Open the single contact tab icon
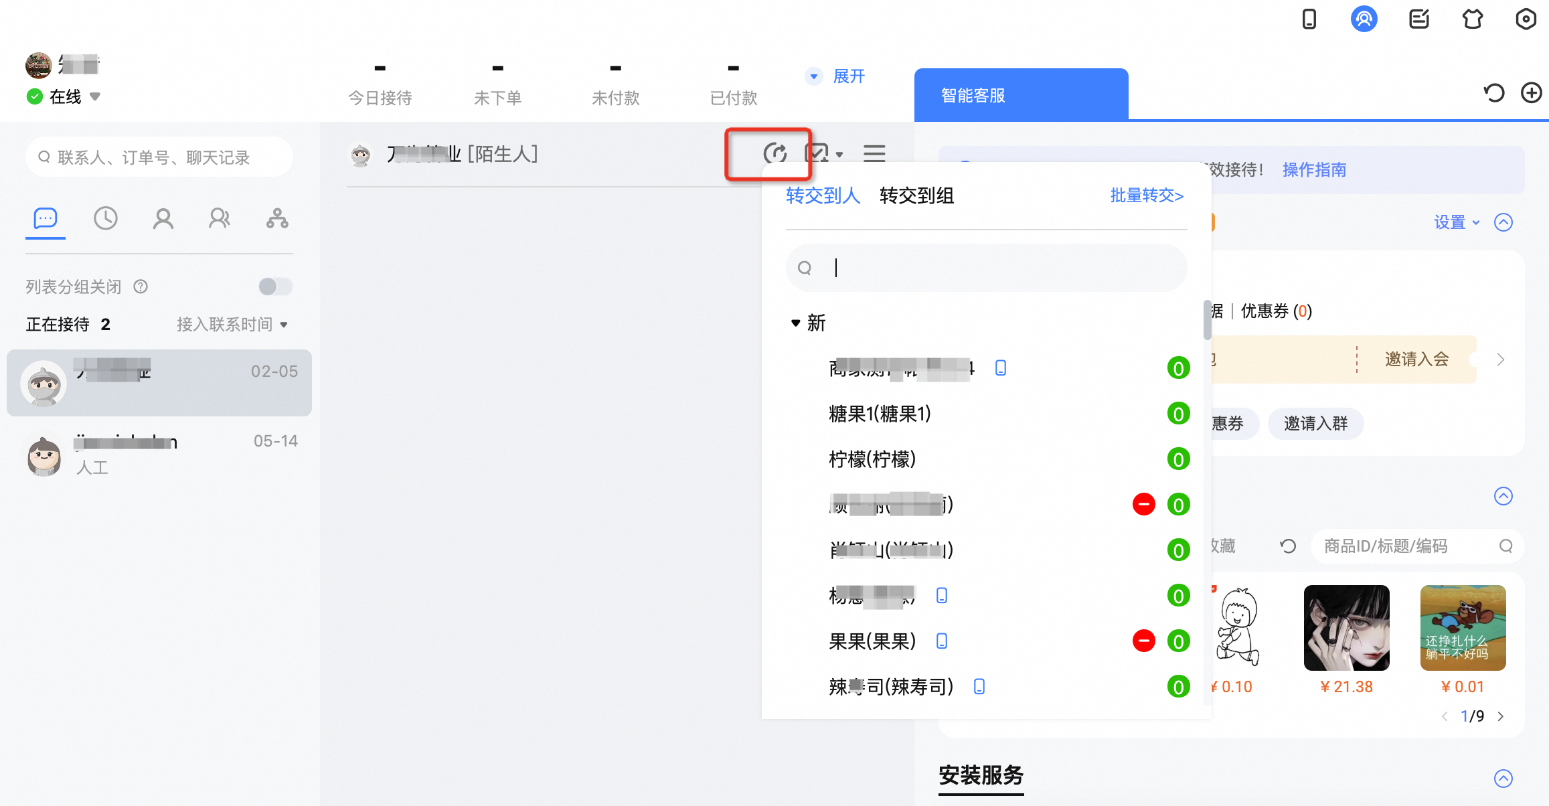 pos(163,218)
